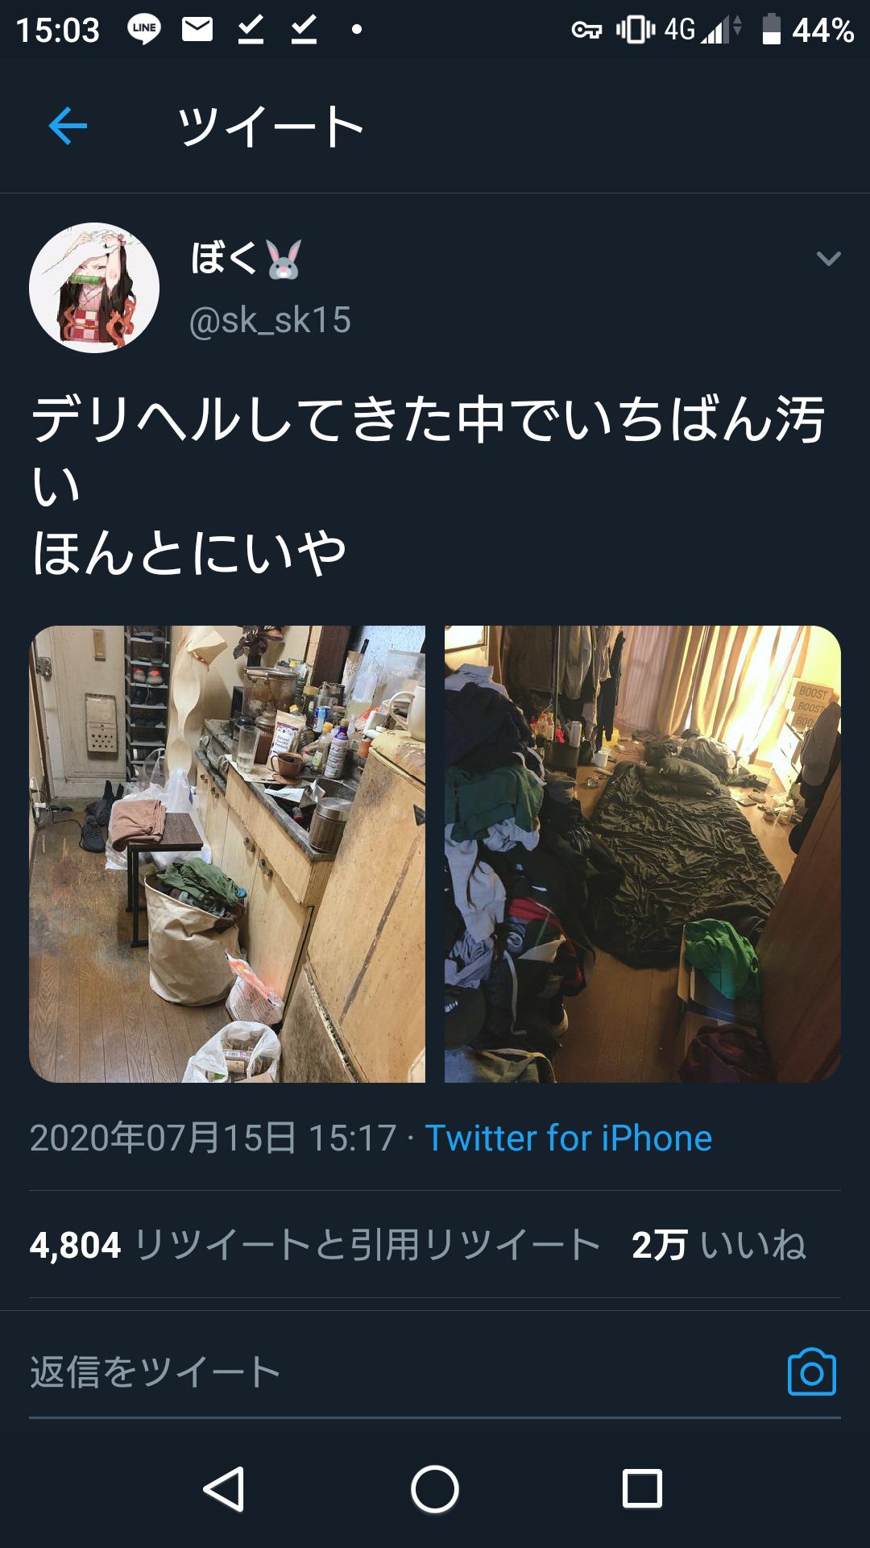870x1548 pixels.
Task: Open the Twitter for iPhone link
Action: click(569, 1138)
